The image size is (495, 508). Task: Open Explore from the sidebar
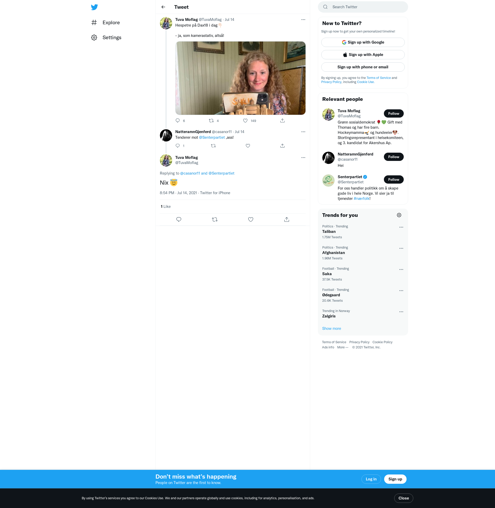[105, 23]
